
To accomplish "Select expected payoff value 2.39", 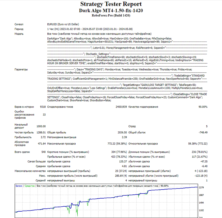I will tap(124, 137).
